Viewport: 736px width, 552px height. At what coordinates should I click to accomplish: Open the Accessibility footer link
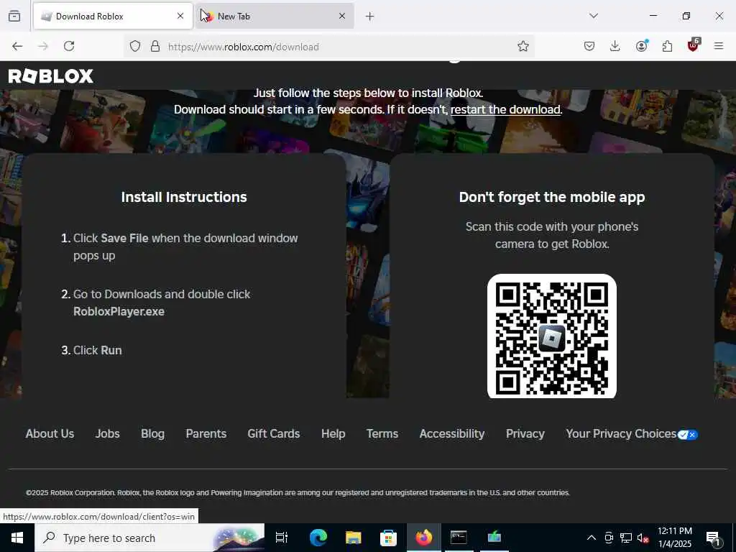[452, 433]
